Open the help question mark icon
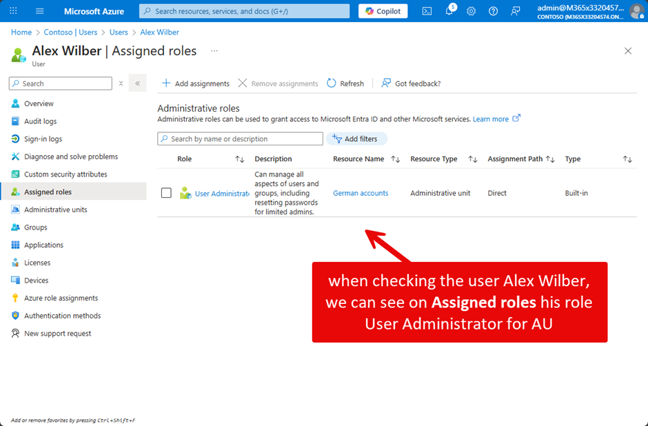Screen dimensions: 648x426 click(493, 11)
